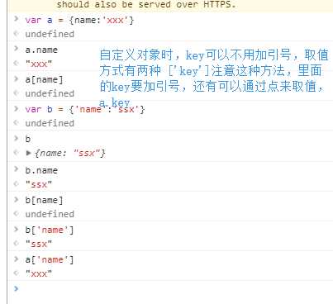Select the b['name'] command line
The width and height of the screenshot is (333, 304).
tap(50, 230)
